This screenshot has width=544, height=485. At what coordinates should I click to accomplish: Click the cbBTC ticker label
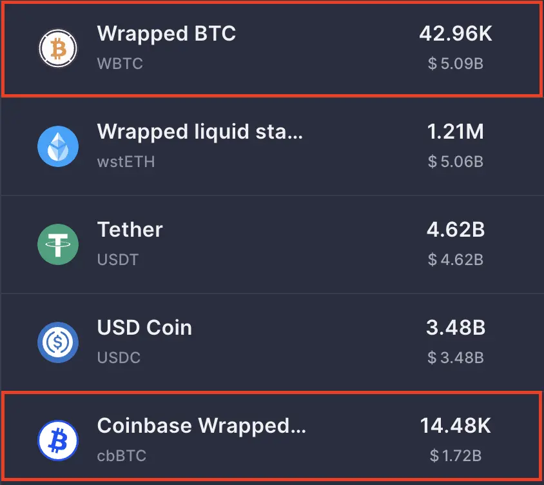[x=122, y=456]
